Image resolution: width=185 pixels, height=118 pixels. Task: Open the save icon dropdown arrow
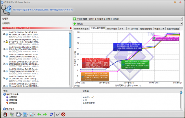[21, 114]
